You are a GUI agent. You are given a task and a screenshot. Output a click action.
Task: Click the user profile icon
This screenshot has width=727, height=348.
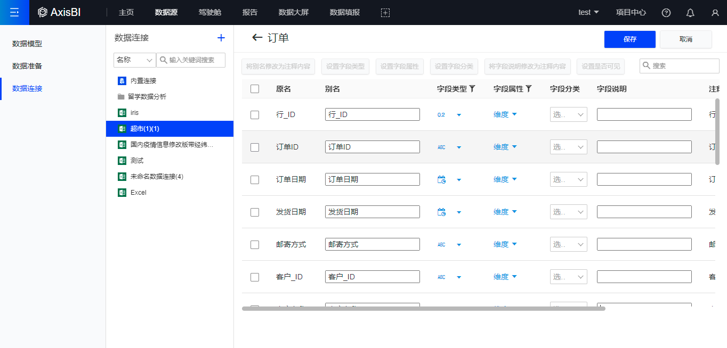[715, 13]
